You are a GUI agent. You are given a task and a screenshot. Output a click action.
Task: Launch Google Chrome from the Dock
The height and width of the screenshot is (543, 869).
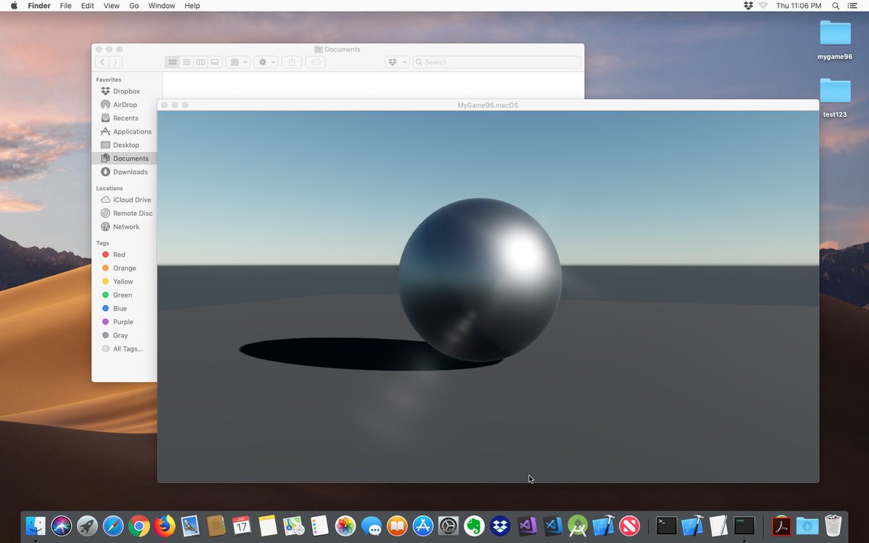point(139,526)
